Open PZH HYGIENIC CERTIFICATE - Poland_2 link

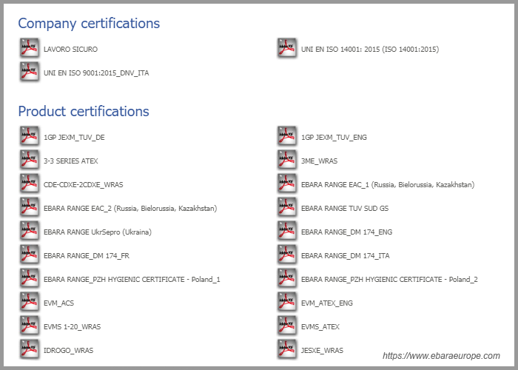tap(389, 280)
